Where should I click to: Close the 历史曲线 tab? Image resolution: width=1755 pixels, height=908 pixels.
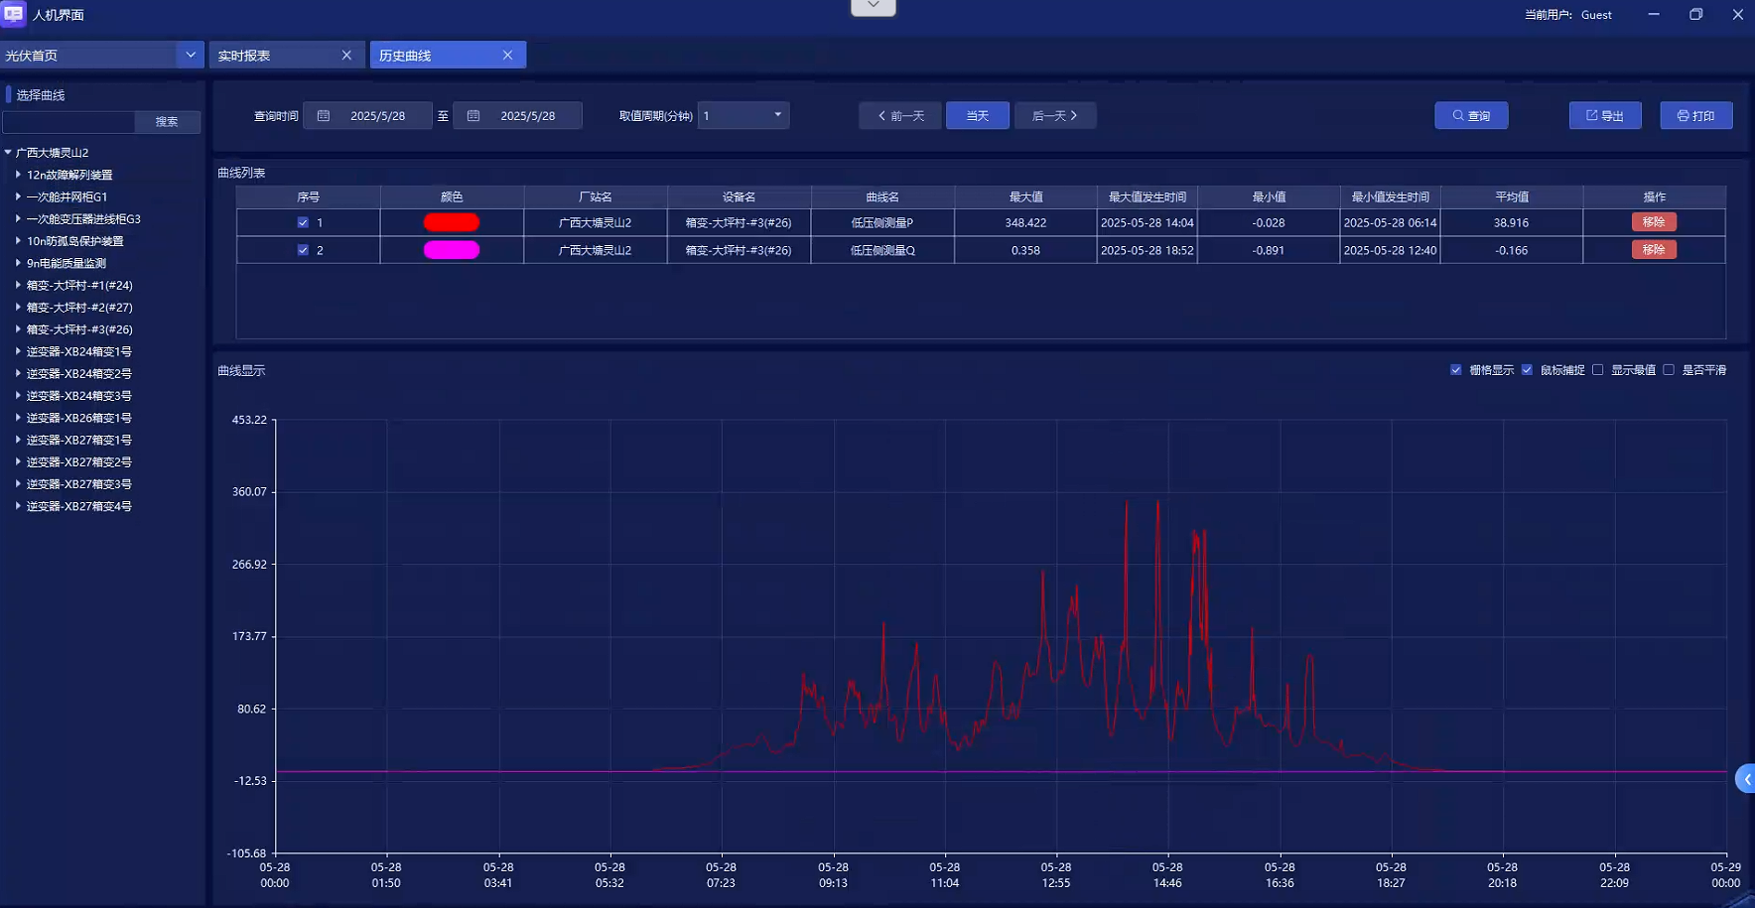click(507, 56)
